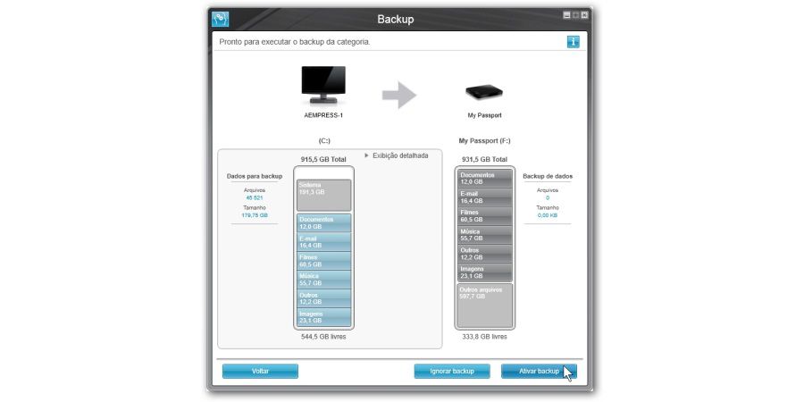Screen dimensions: 804x402
Task: Click the (C:) drive label
Action: (x=323, y=140)
